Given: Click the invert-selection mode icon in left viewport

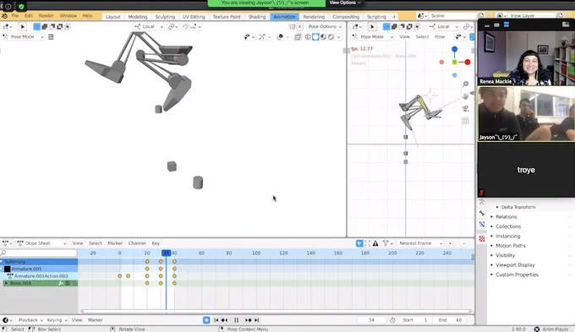Looking at the screenshot, I should [x=59, y=27].
